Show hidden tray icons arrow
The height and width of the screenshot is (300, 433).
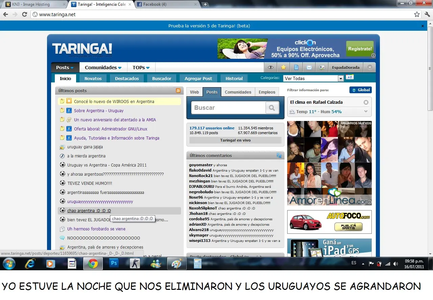[363, 264]
